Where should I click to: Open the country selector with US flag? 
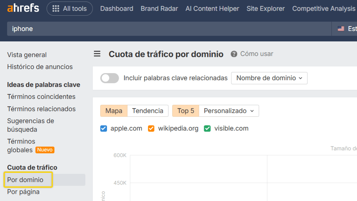[x=344, y=29]
